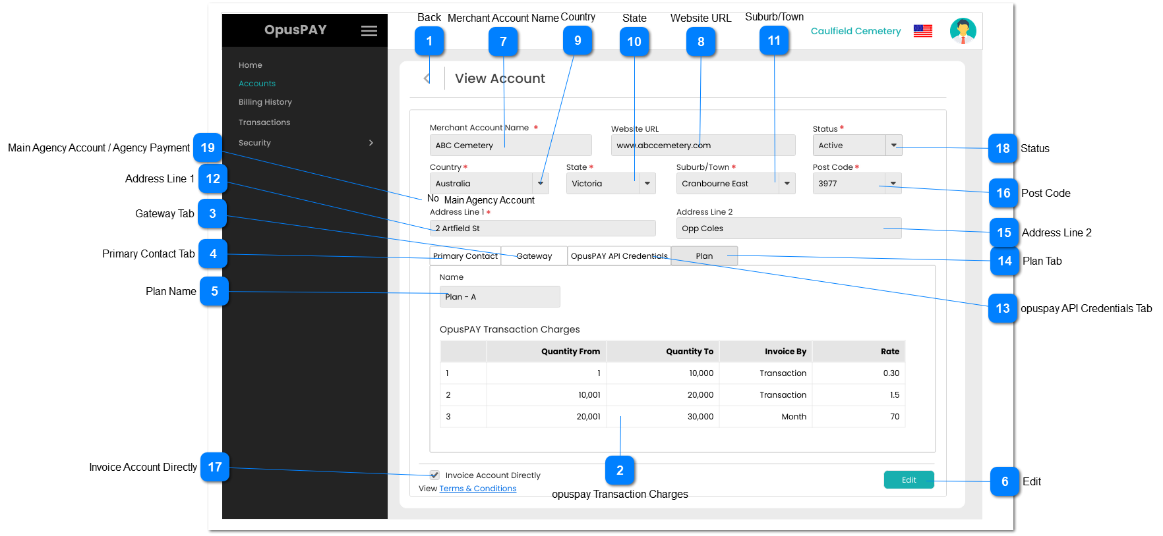The height and width of the screenshot is (536, 1163).
Task: Click the Website URL field
Action: coord(703,146)
